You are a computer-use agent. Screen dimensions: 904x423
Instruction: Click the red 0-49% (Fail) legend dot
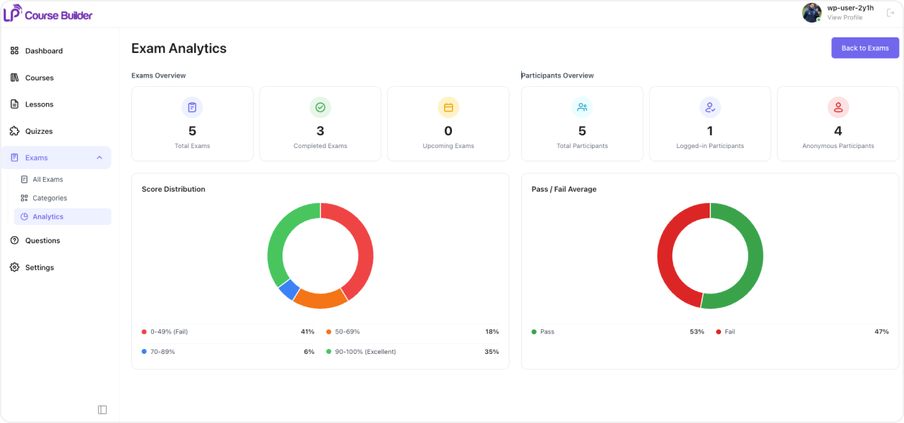pyautogui.click(x=144, y=331)
